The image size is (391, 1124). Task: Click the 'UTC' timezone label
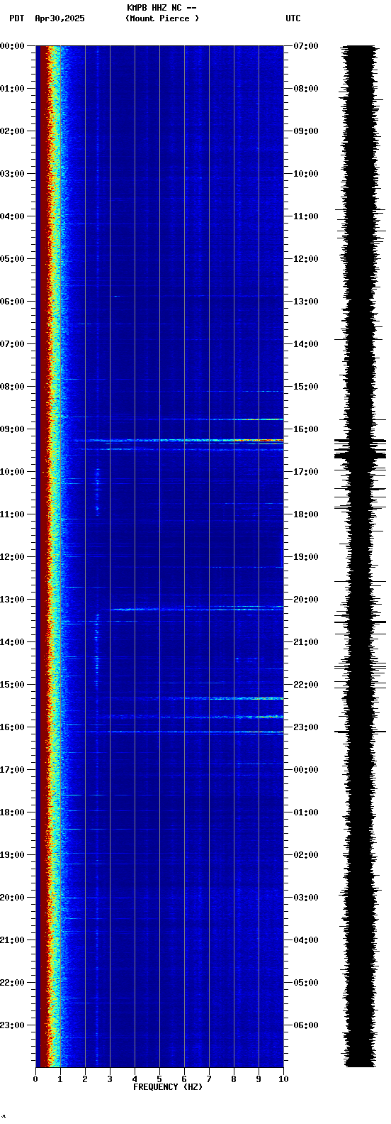[293, 18]
